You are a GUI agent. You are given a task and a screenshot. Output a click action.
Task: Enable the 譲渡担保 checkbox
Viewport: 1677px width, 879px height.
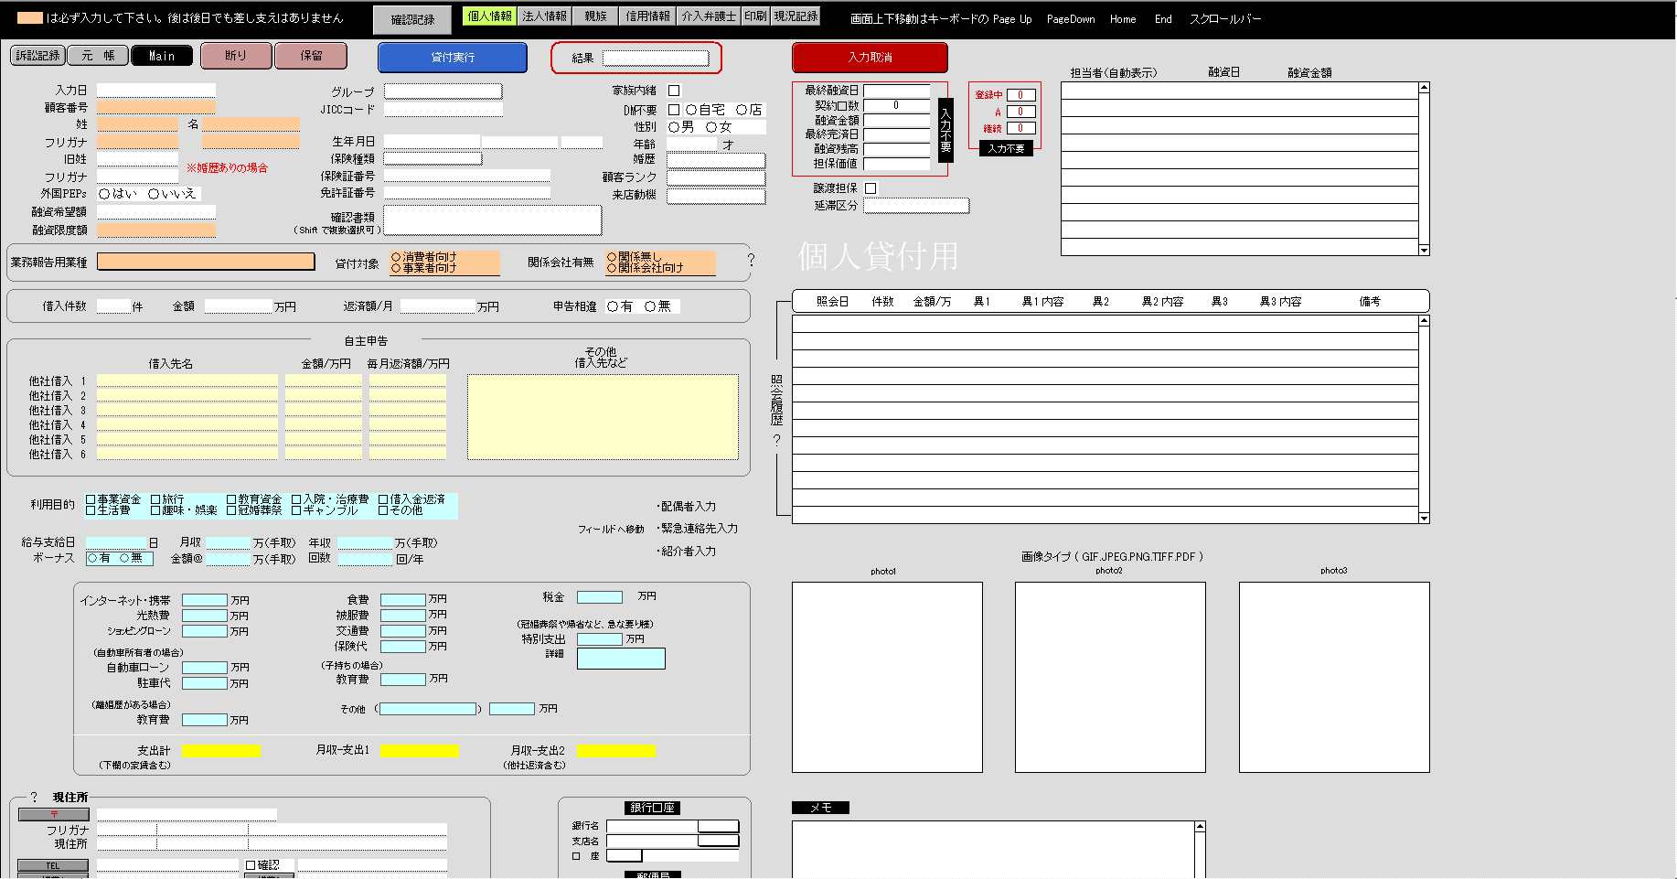[x=871, y=188]
